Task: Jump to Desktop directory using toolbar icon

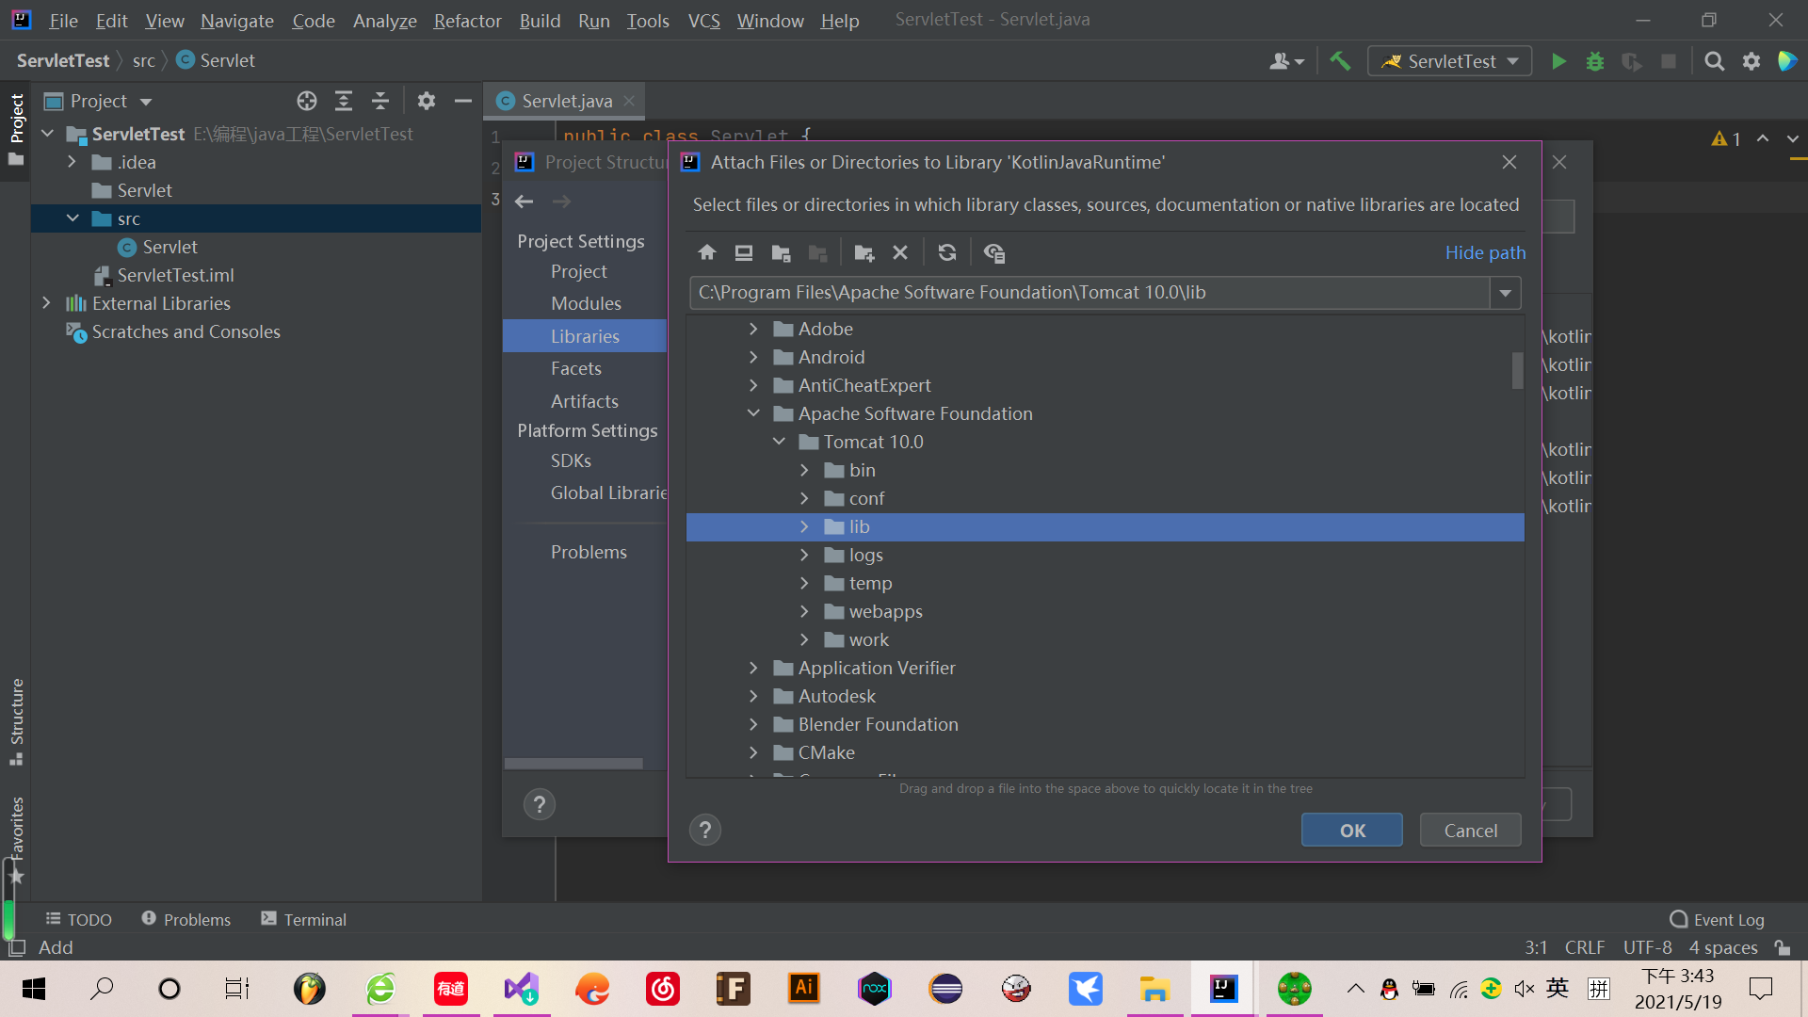Action: 743,252
